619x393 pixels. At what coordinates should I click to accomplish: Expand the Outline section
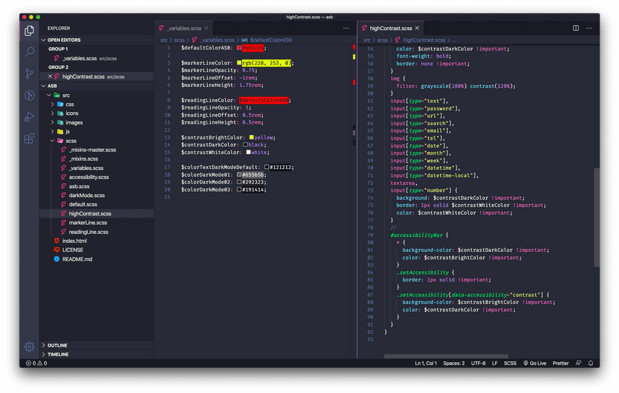point(57,345)
